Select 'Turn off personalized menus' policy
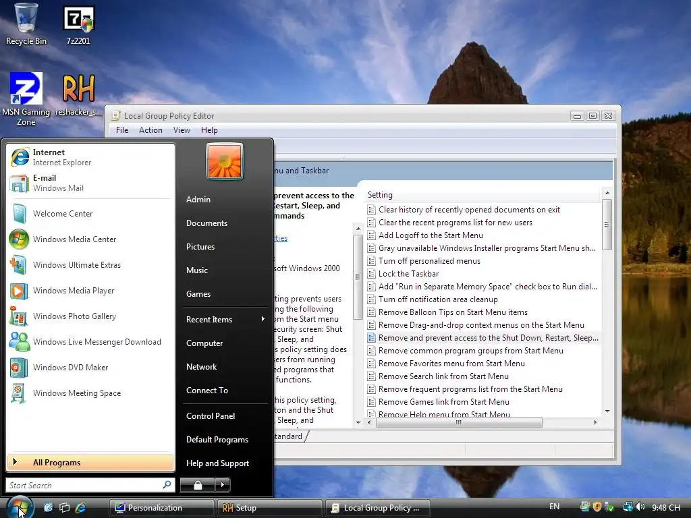Image resolution: width=691 pixels, height=518 pixels. [x=429, y=261]
